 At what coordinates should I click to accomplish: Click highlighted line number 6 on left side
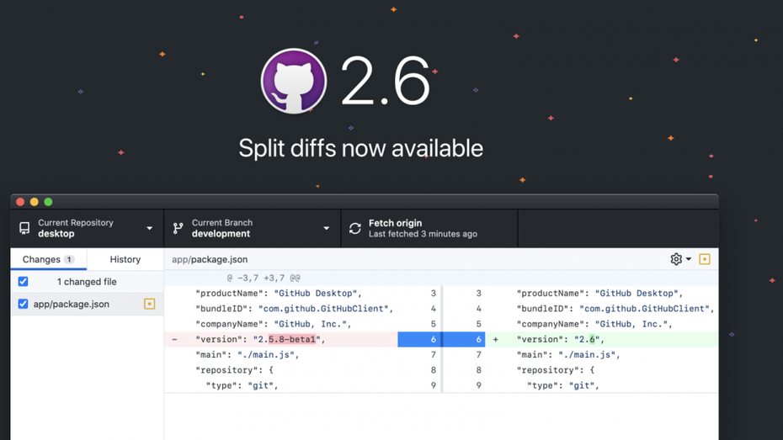click(x=420, y=339)
